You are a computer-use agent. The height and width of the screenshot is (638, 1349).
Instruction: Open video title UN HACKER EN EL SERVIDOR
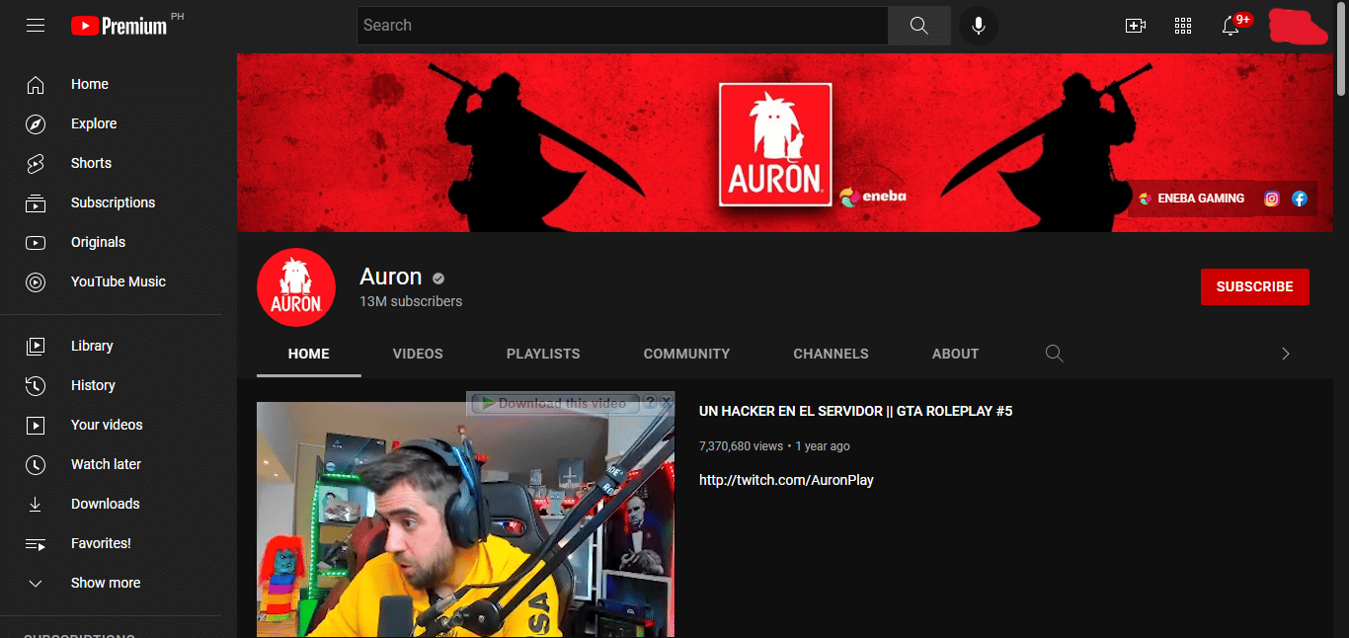click(855, 411)
